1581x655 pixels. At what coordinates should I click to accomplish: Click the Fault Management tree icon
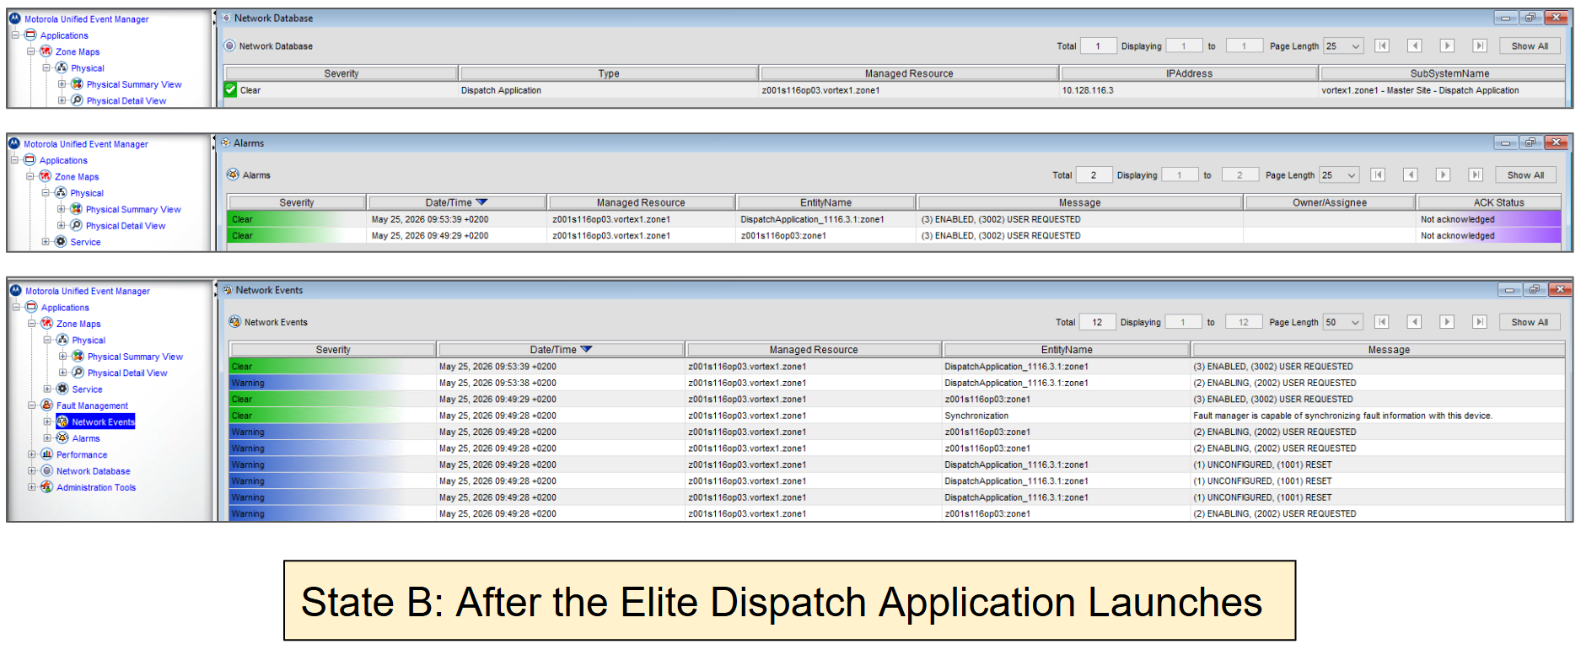tap(46, 405)
